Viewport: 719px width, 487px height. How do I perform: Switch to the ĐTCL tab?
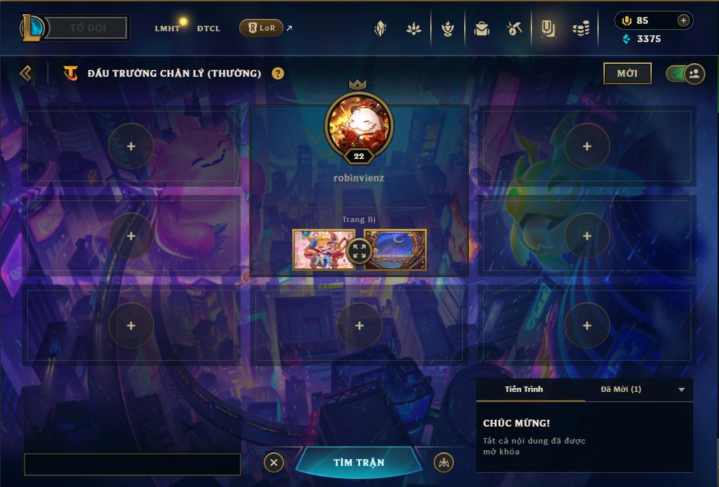tap(209, 29)
